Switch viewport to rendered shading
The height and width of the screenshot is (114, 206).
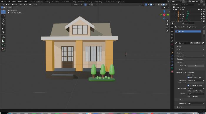[x=166, y=5]
